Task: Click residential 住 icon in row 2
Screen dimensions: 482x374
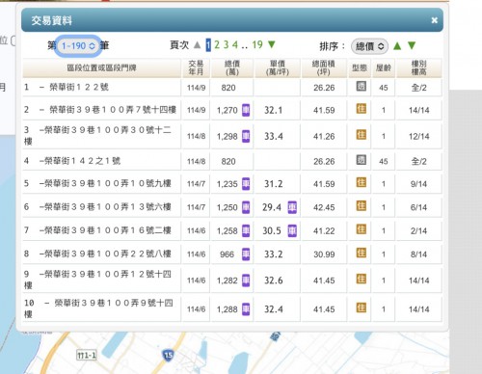Action: point(361,109)
